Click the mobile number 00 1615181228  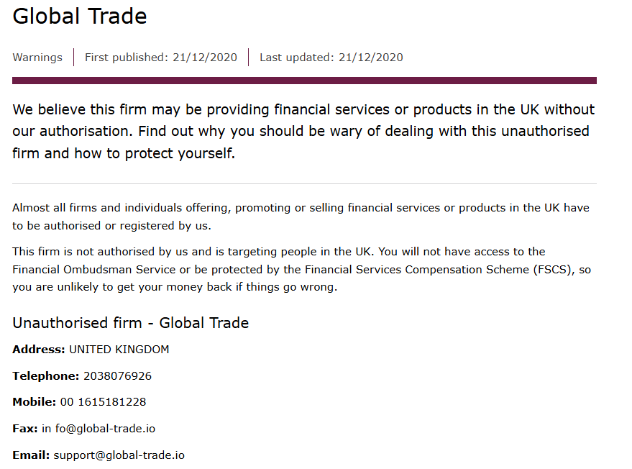tap(104, 402)
